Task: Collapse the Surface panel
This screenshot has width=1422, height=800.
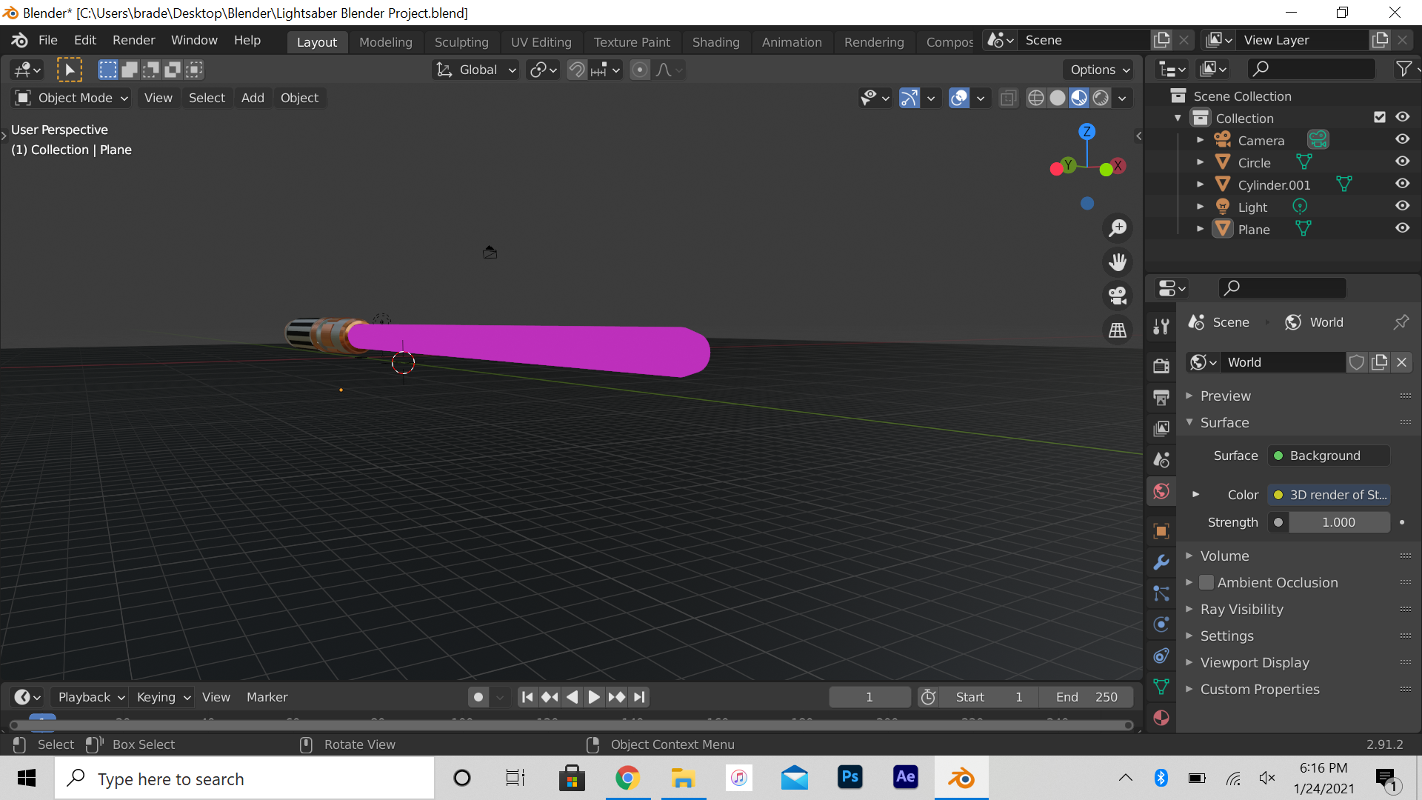Action: tap(1225, 422)
